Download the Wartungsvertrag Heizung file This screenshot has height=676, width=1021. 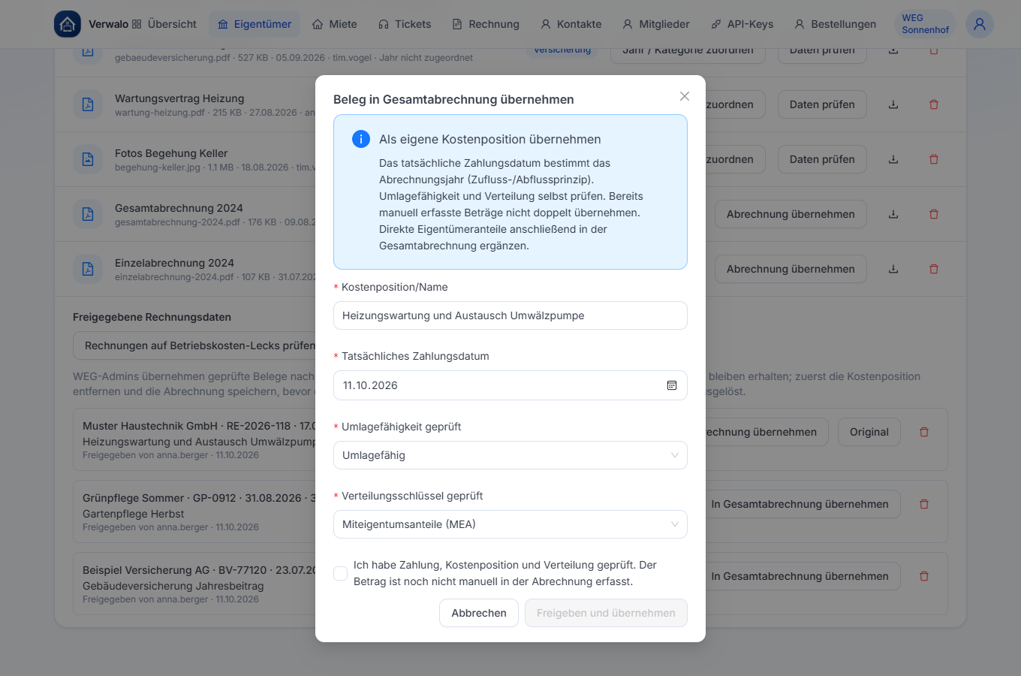click(893, 104)
